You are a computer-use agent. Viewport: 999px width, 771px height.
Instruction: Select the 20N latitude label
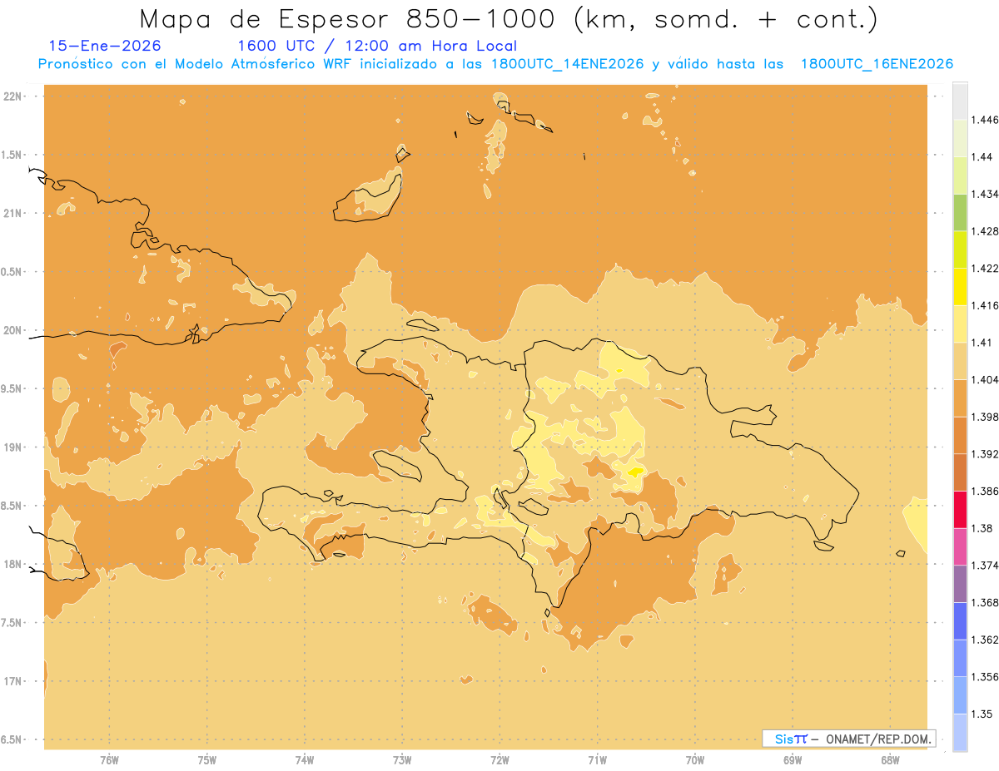[x=12, y=330]
